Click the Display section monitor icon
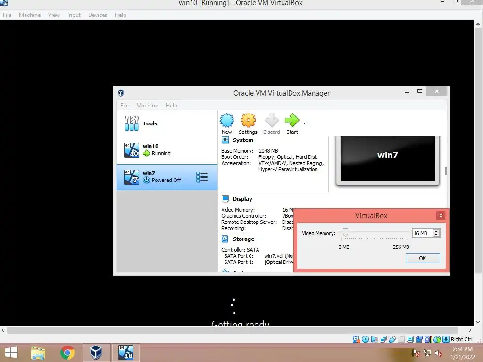 [x=225, y=199]
